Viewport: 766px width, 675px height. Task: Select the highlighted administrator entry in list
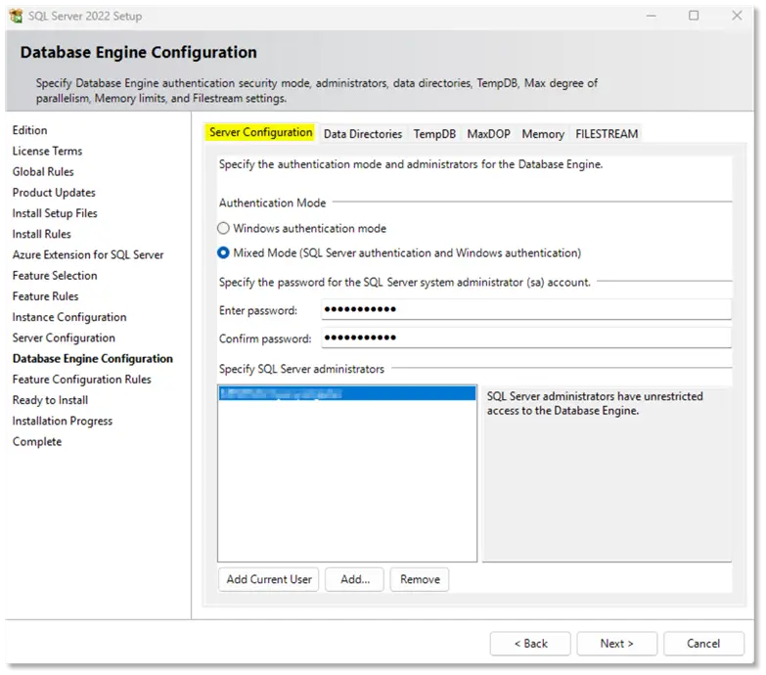347,393
